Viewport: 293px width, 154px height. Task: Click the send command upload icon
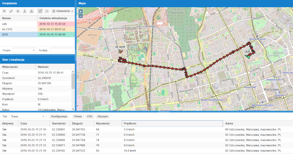pos(31,11)
